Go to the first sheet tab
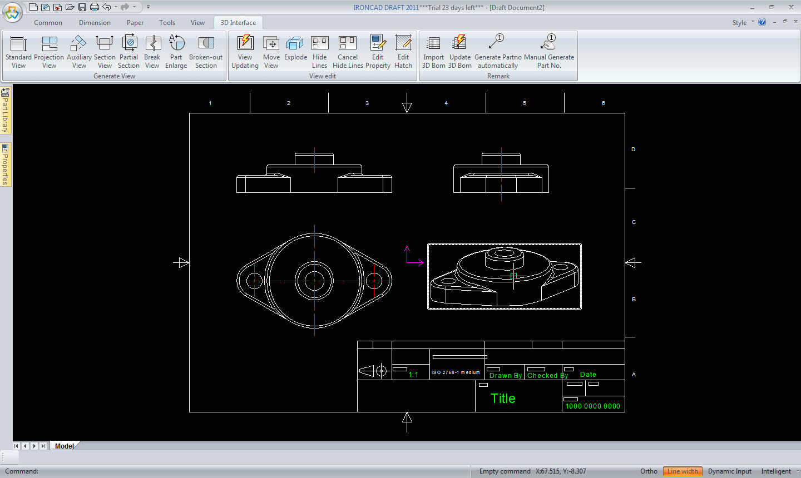 [x=16, y=446]
